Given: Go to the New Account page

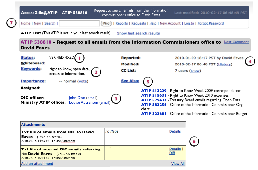Looking at the screenshot, I should pos(170,23).
